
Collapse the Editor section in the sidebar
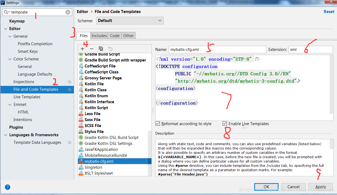coord(6,28)
